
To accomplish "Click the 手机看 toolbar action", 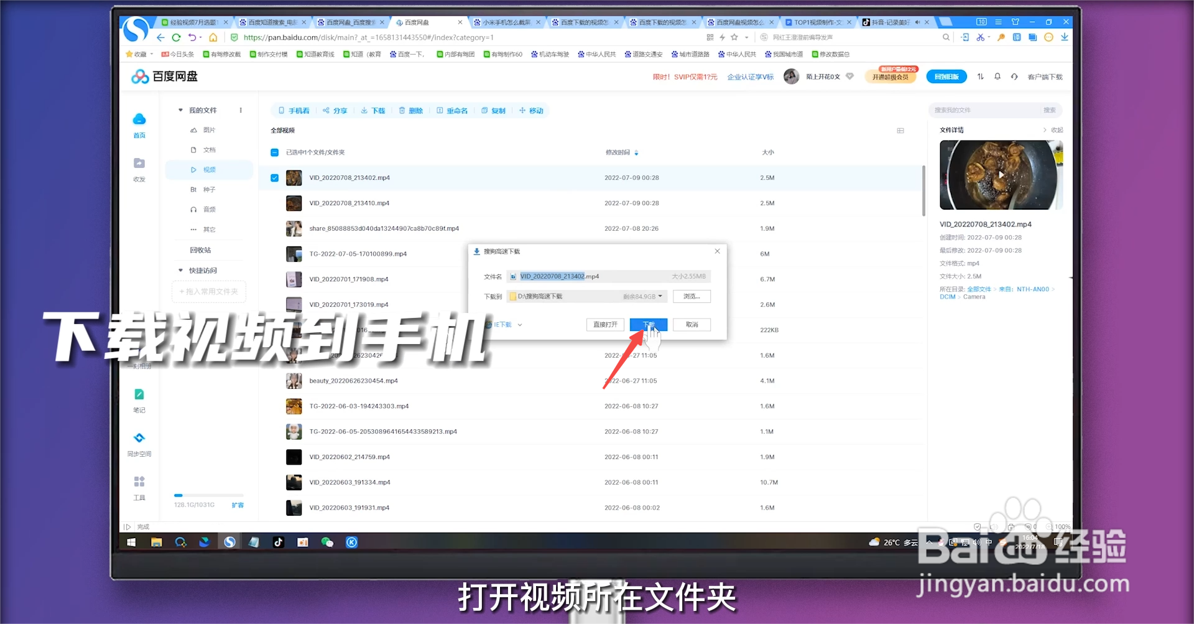I will coord(294,111).
